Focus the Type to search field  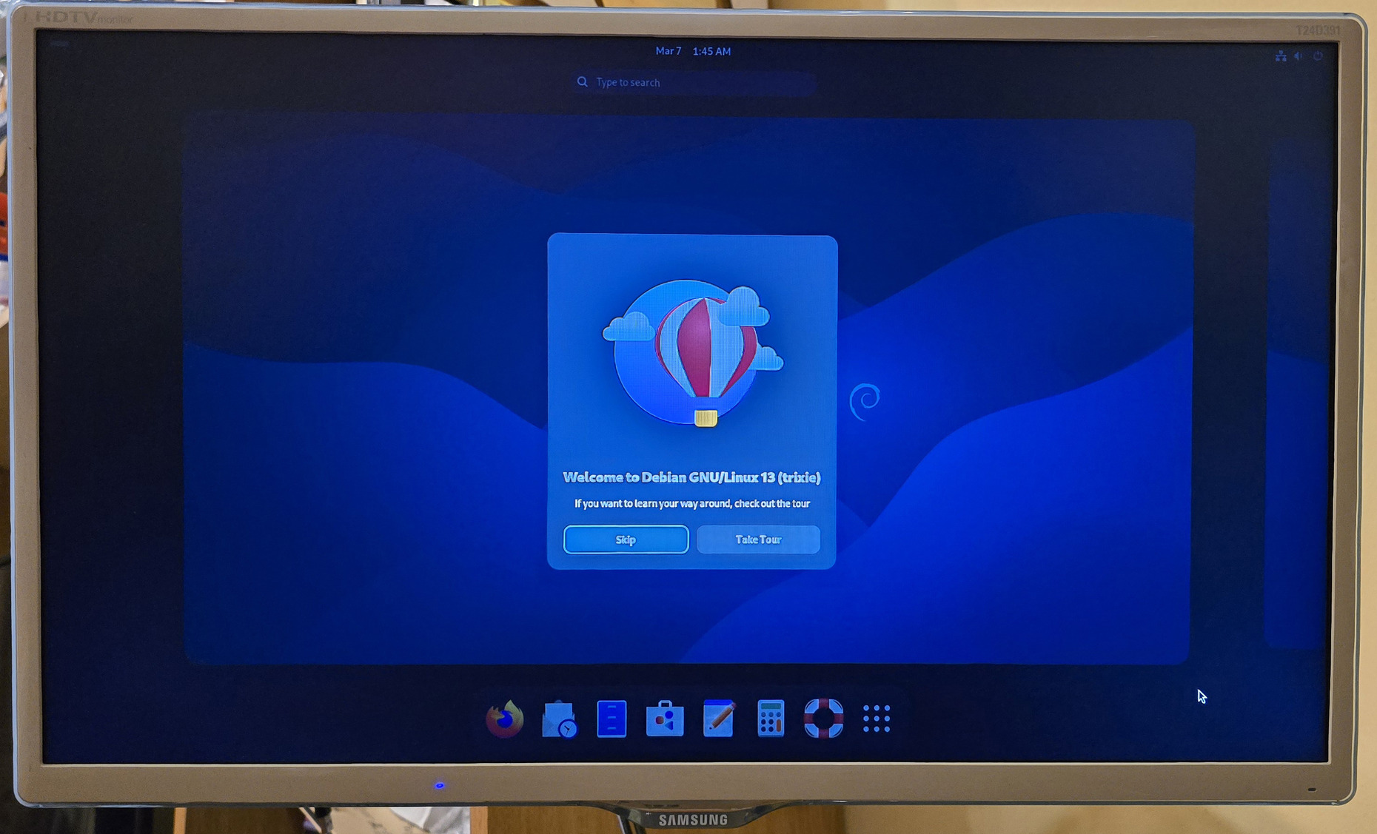click(x=692, y=82)
